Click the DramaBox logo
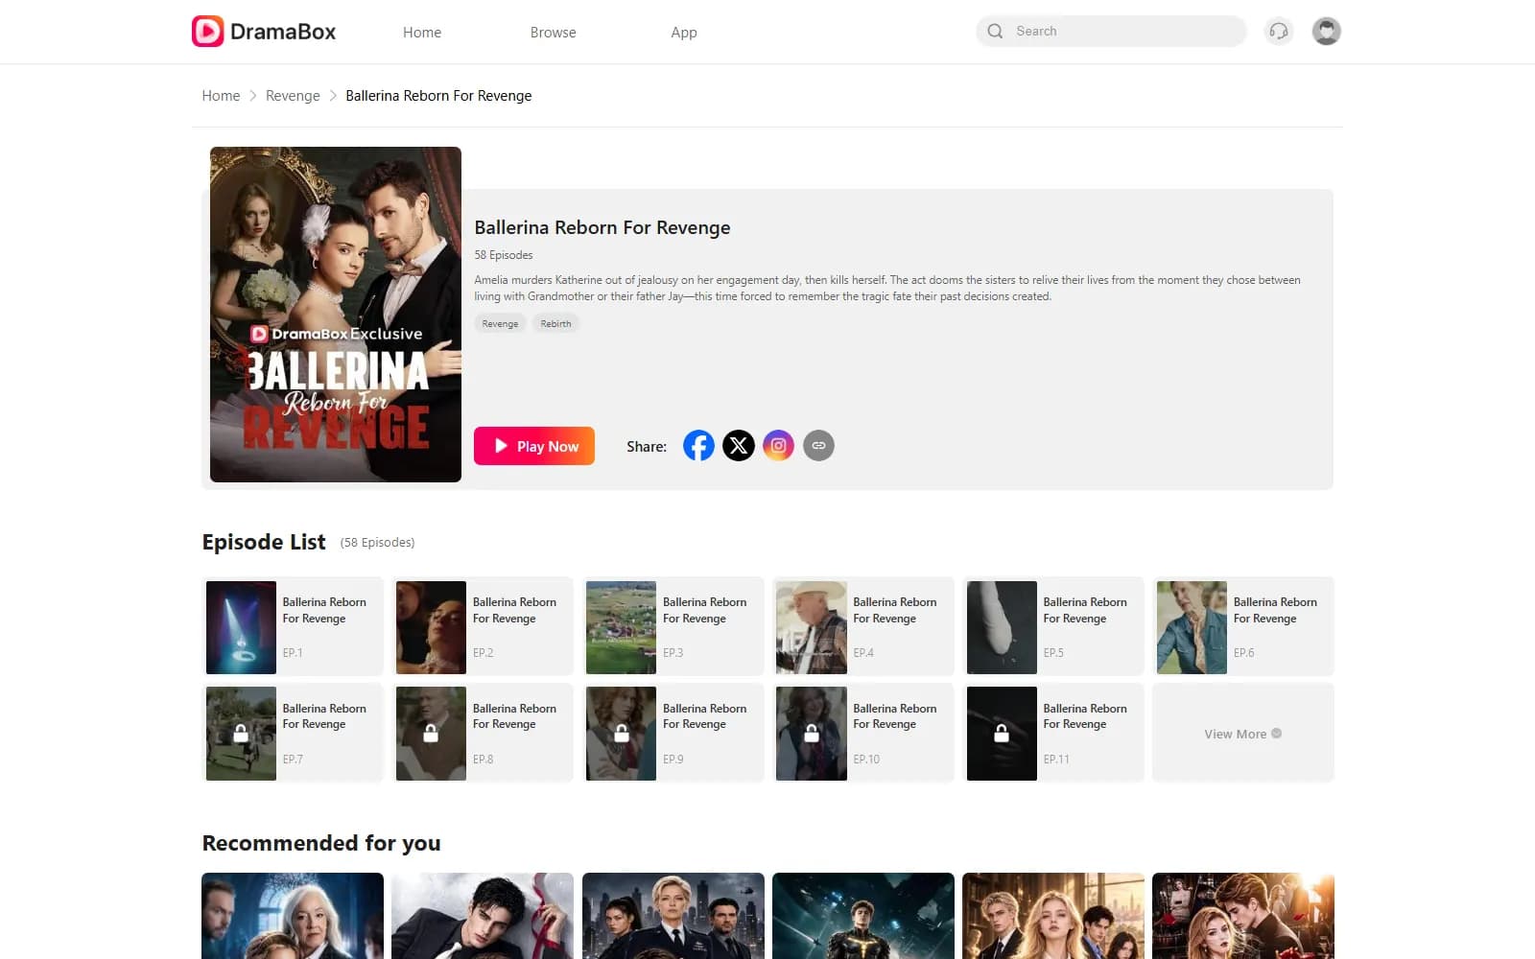The image size is (1535, 959). (x=264, y=32)
